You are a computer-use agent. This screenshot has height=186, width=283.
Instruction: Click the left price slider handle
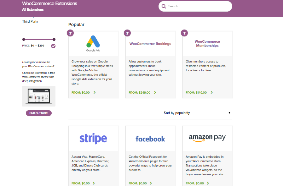pos(24,39)
